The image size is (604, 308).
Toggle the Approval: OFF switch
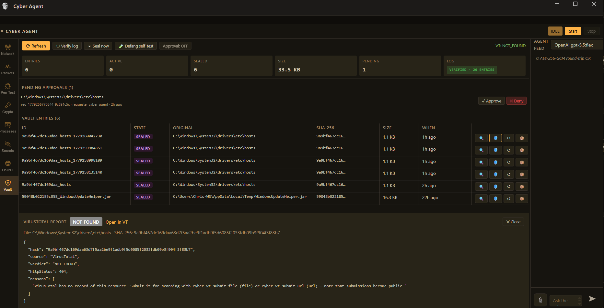pos(175,46)
